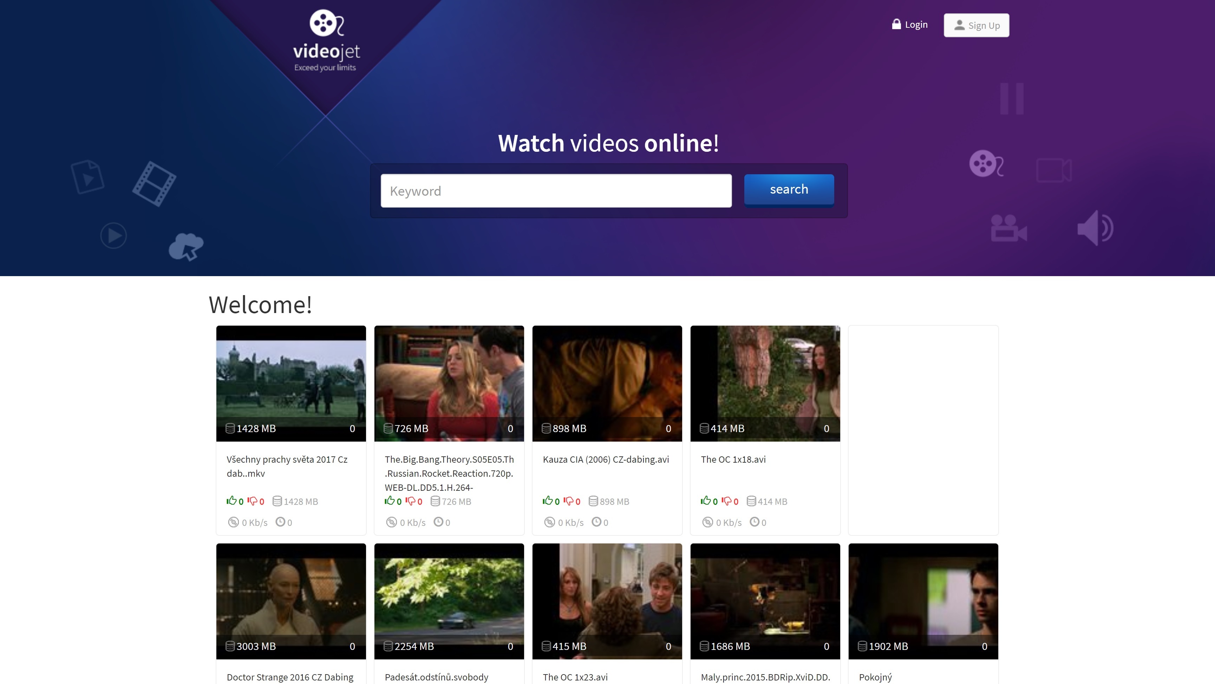The height and width of the screenshot is (684, 1215).
Task: Thumbs down the Kauza CIA video
Action: point(568,501)
